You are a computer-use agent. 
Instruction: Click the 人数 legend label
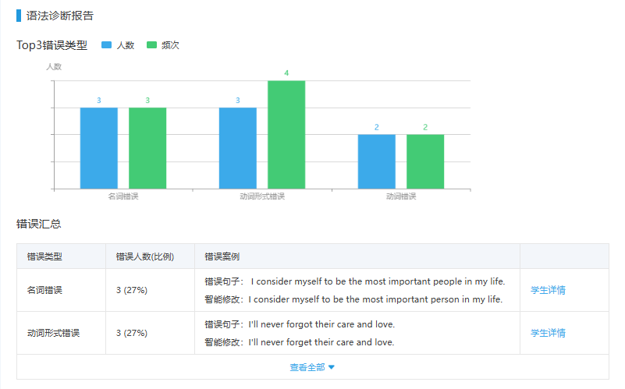click(126, 45)
